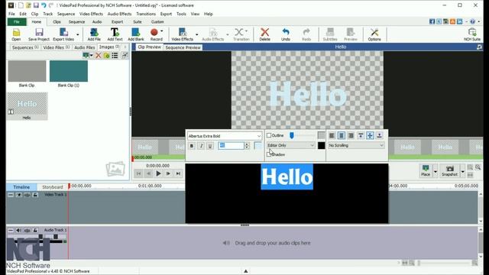489x275 pixels.
Task: Jump to the clip start
Action: click(x=138, y=173)
